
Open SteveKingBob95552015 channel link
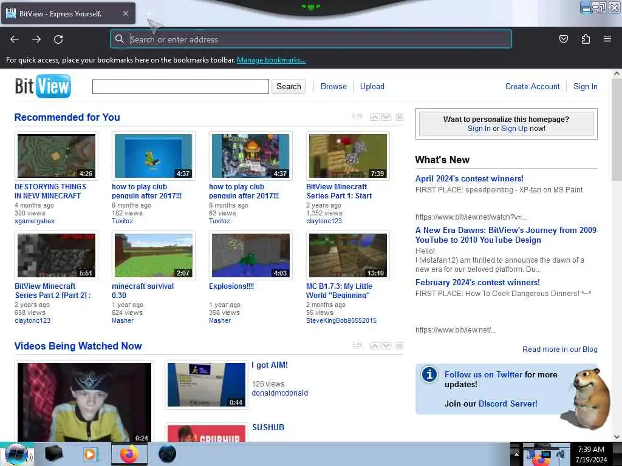(x=341, y=320)
